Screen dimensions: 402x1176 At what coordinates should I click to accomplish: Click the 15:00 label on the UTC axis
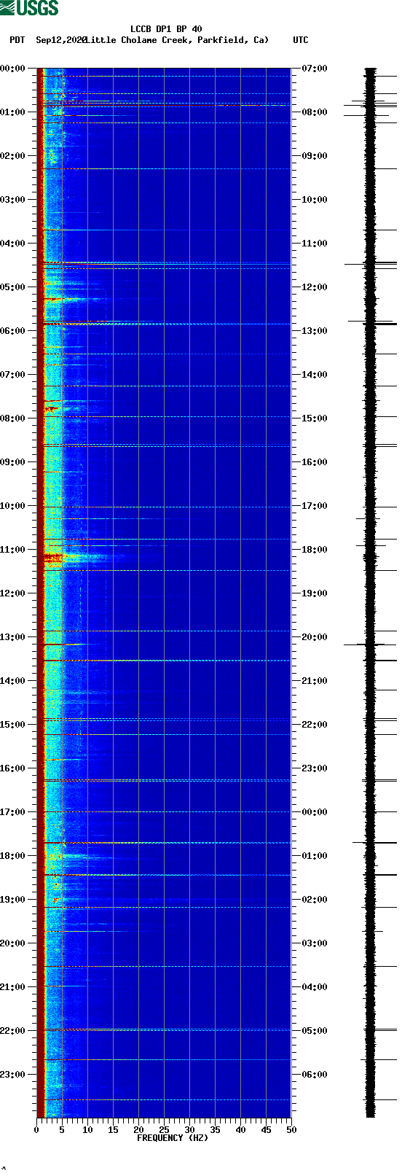point(315,418)
